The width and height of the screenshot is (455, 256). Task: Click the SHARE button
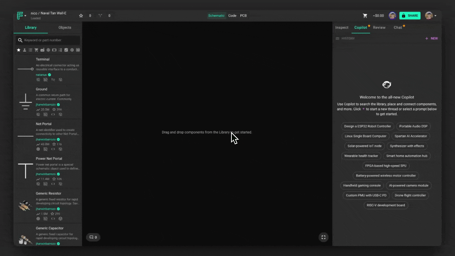(x=410, y=16)
